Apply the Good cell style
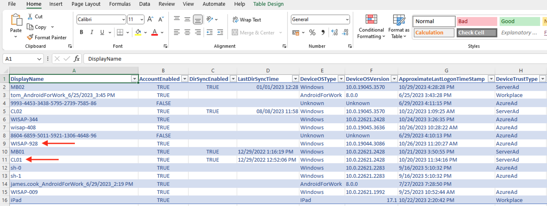 pyautogui.click(x=519, y=21)
